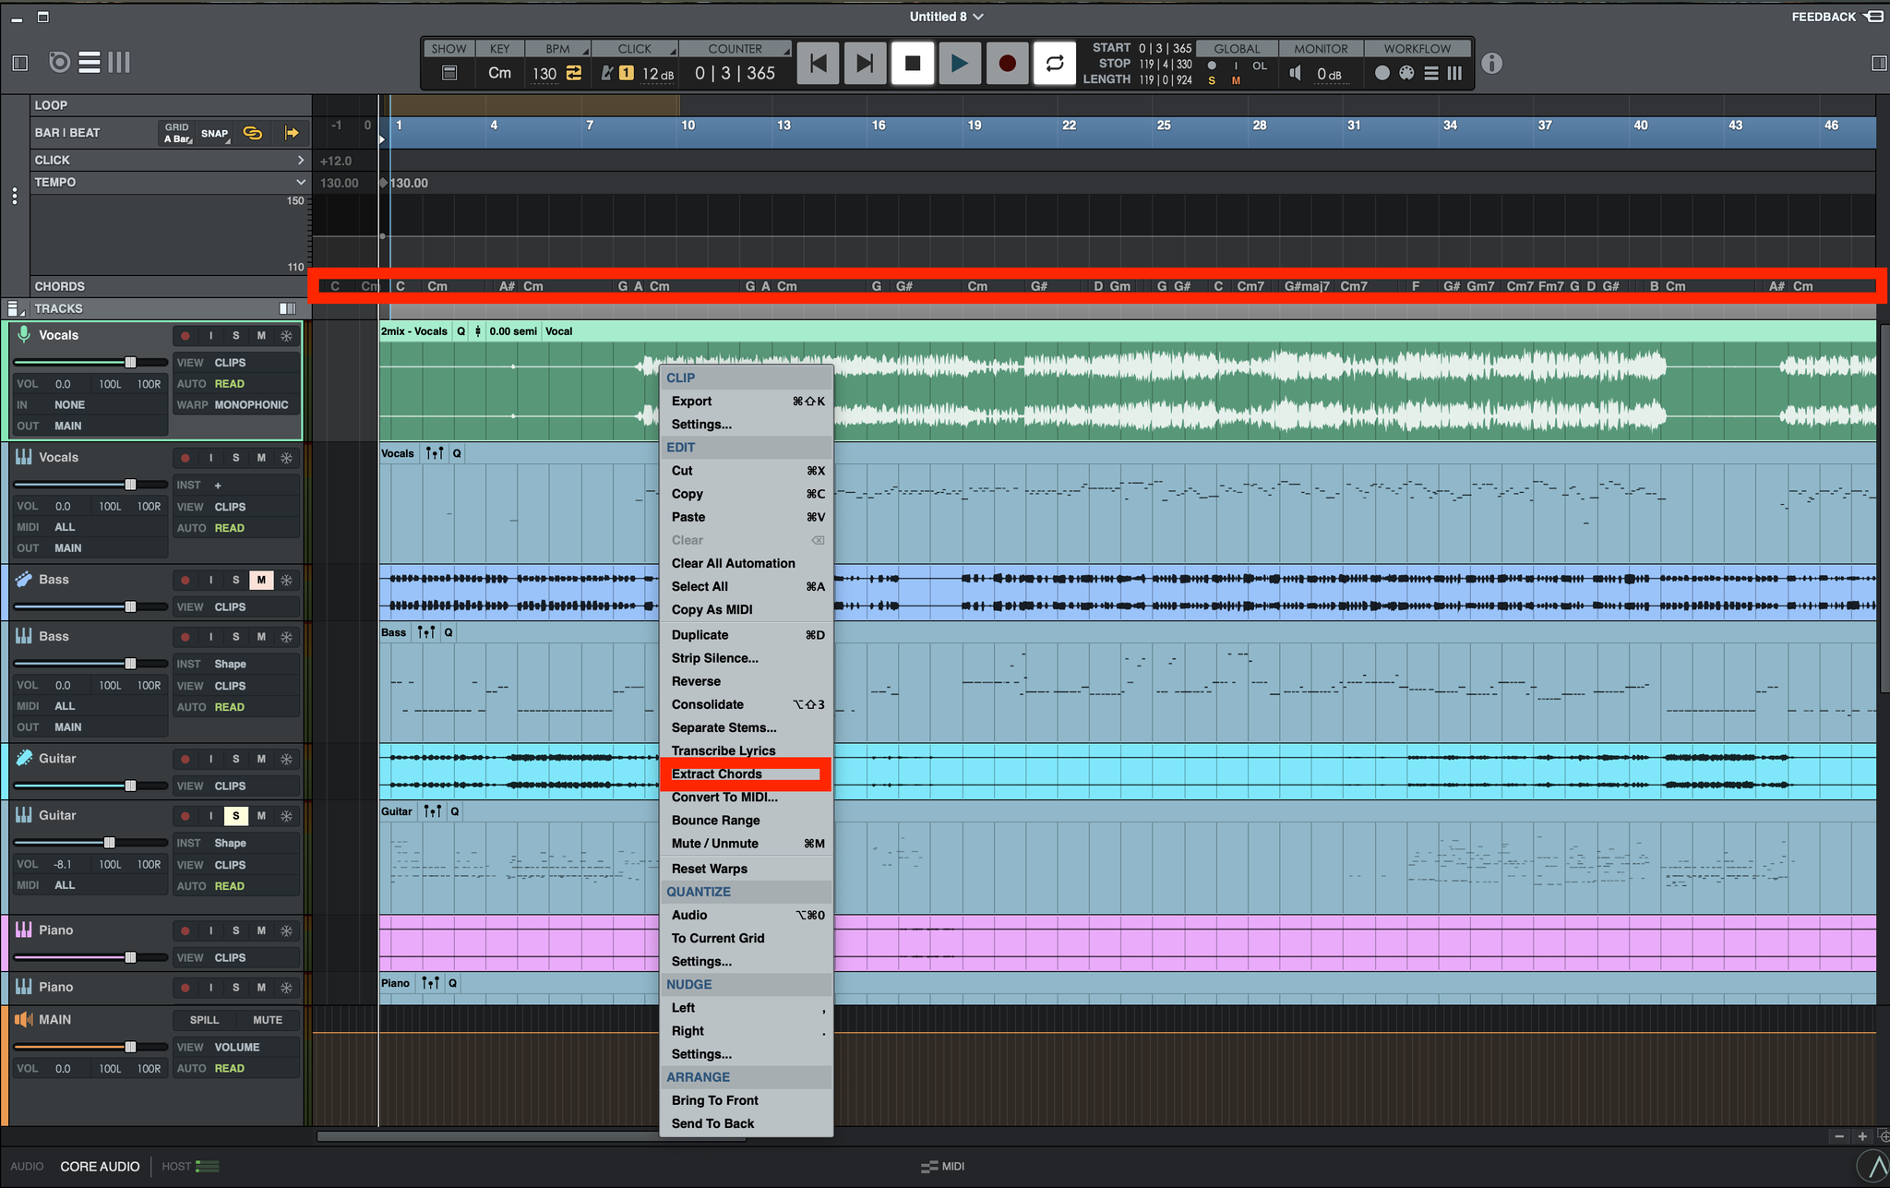Click bar 10 on the timeline ruler
Image resolution: width=1890 pixels, height=1188 pixels.
(x=688, y=126)
